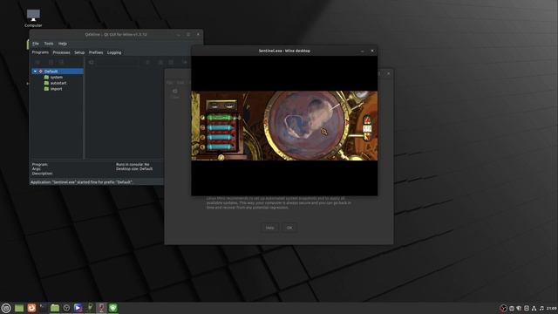Open the sound volume tray icon

[x=541, y=308]
